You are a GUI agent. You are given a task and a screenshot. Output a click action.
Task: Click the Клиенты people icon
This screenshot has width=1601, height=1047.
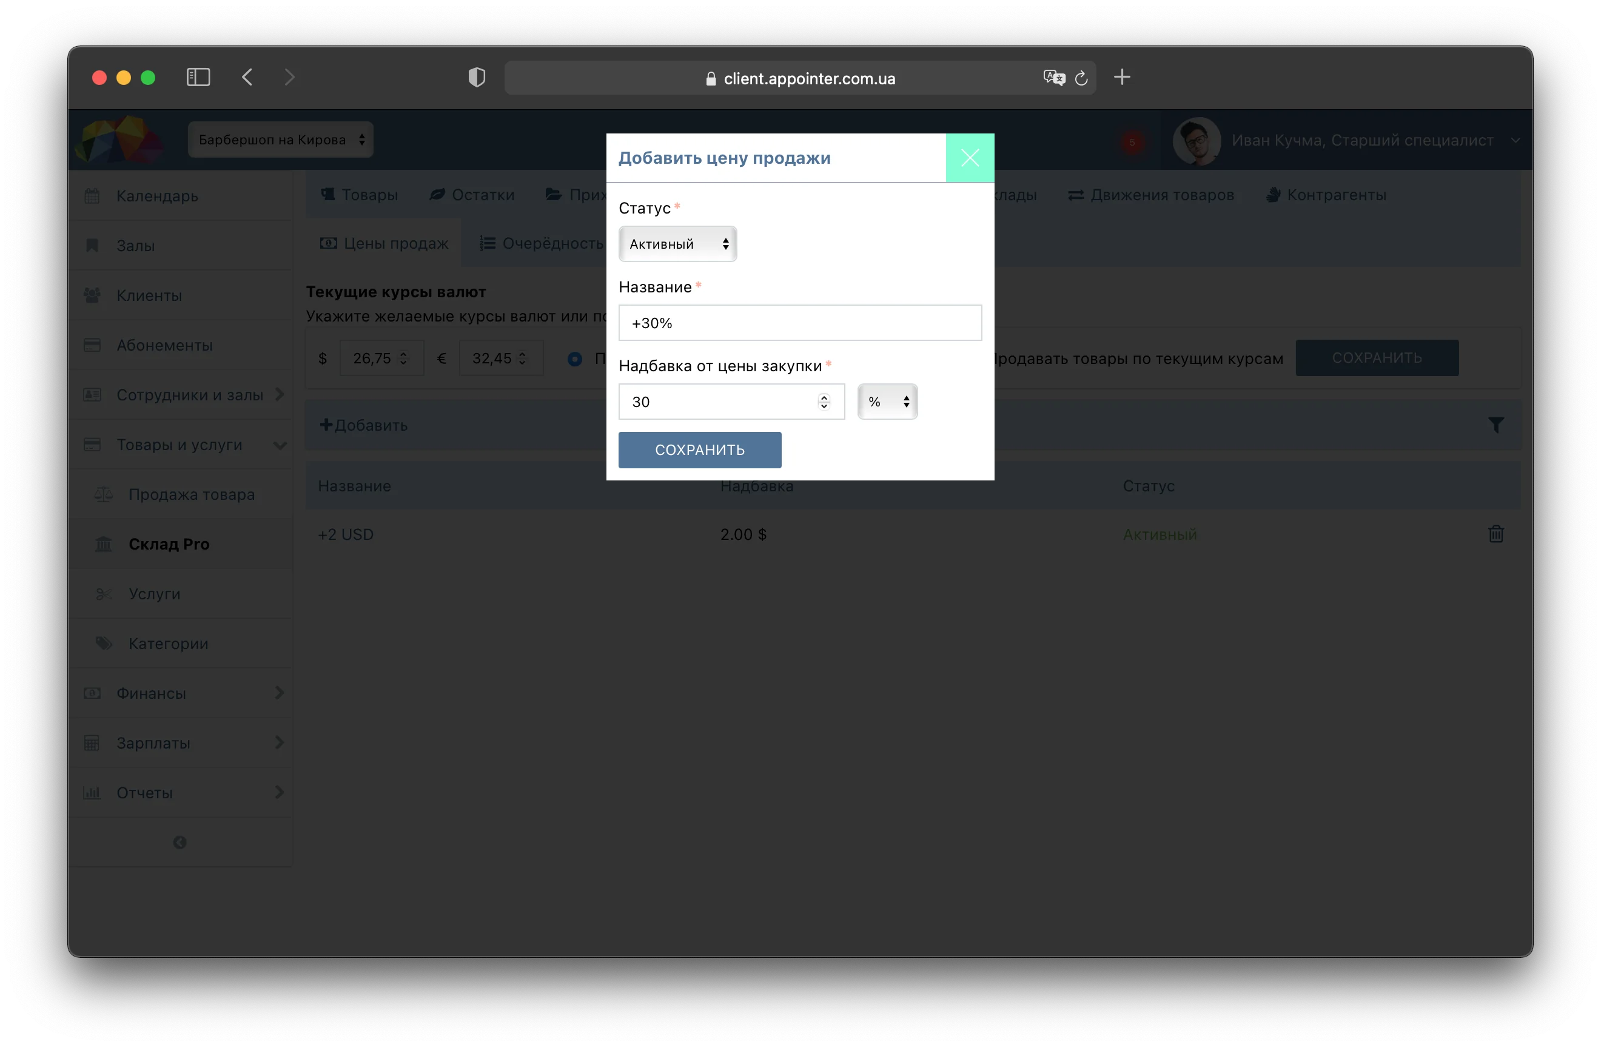(x=92, y=295)
